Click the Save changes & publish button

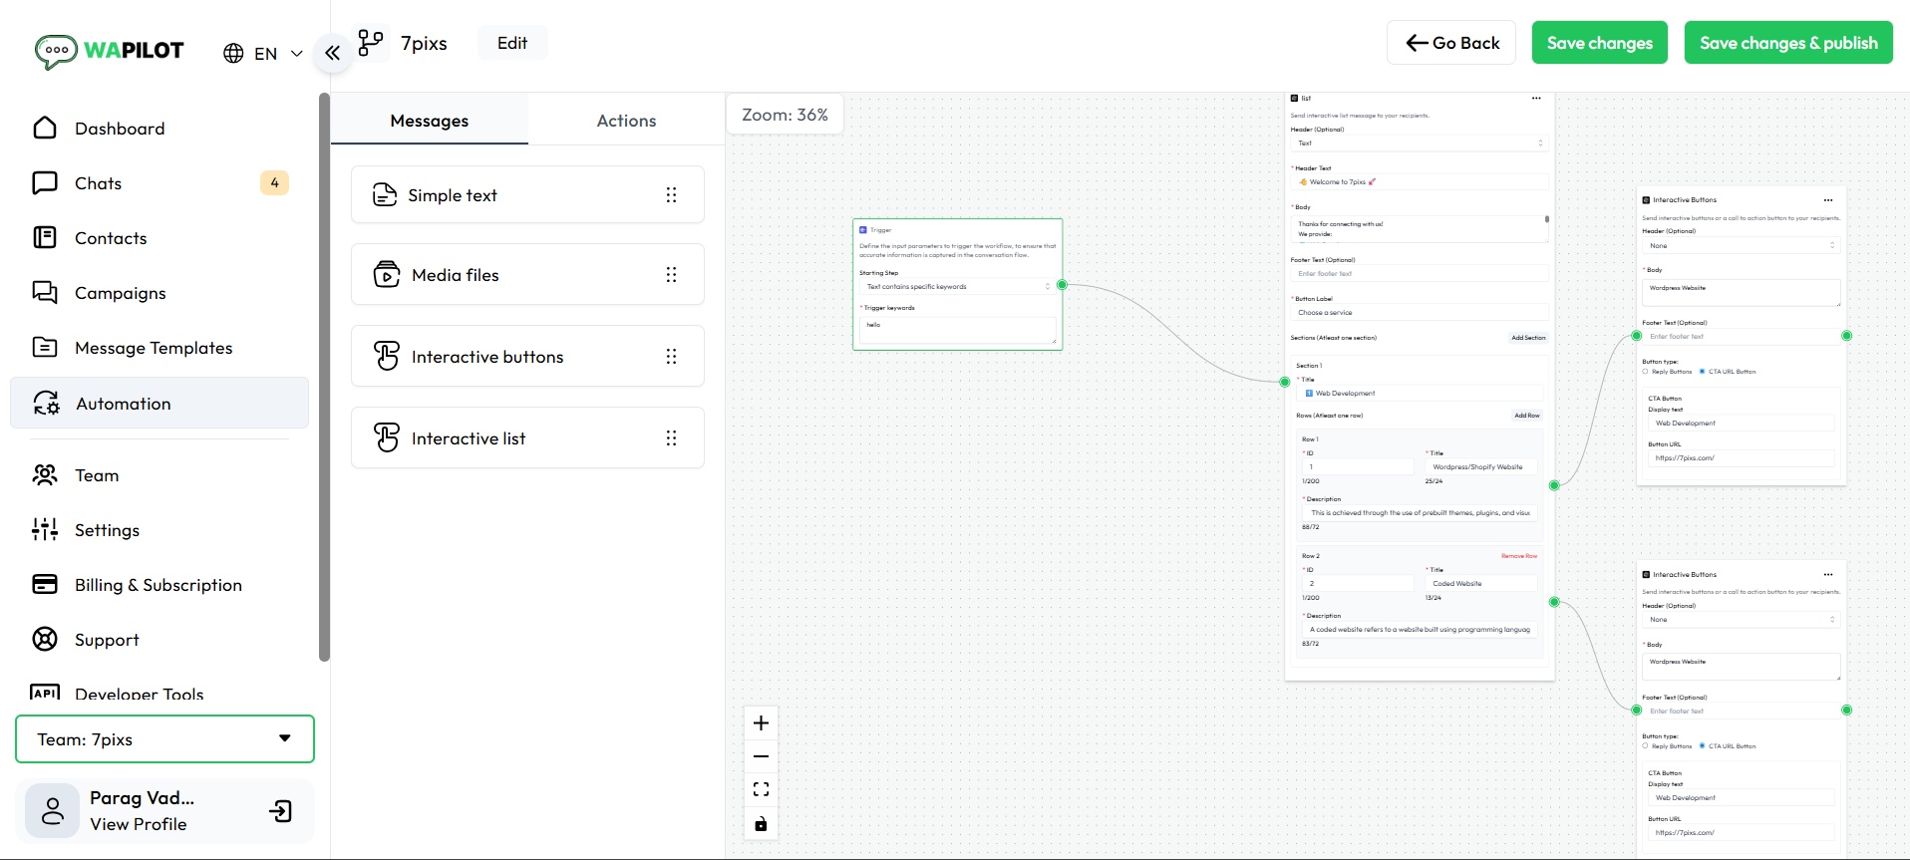coord(1787,43)
